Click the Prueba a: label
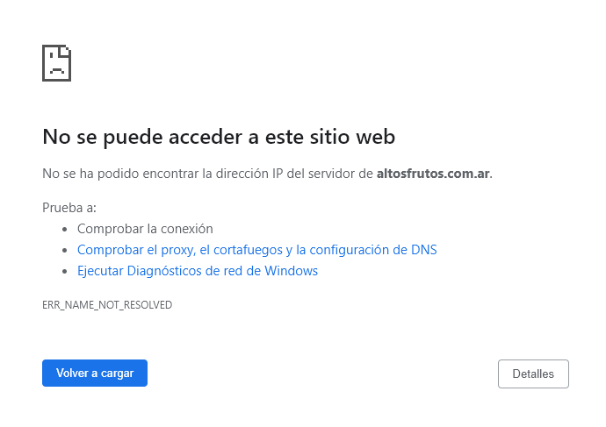 69,208
